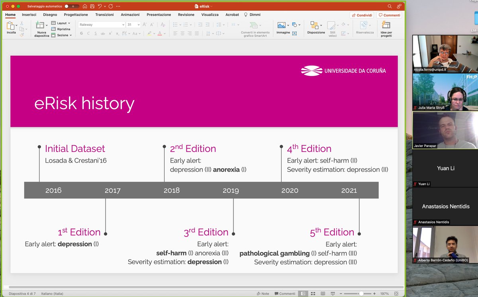Switch to the Transizioni tab
478x297 pixels.
104,15
